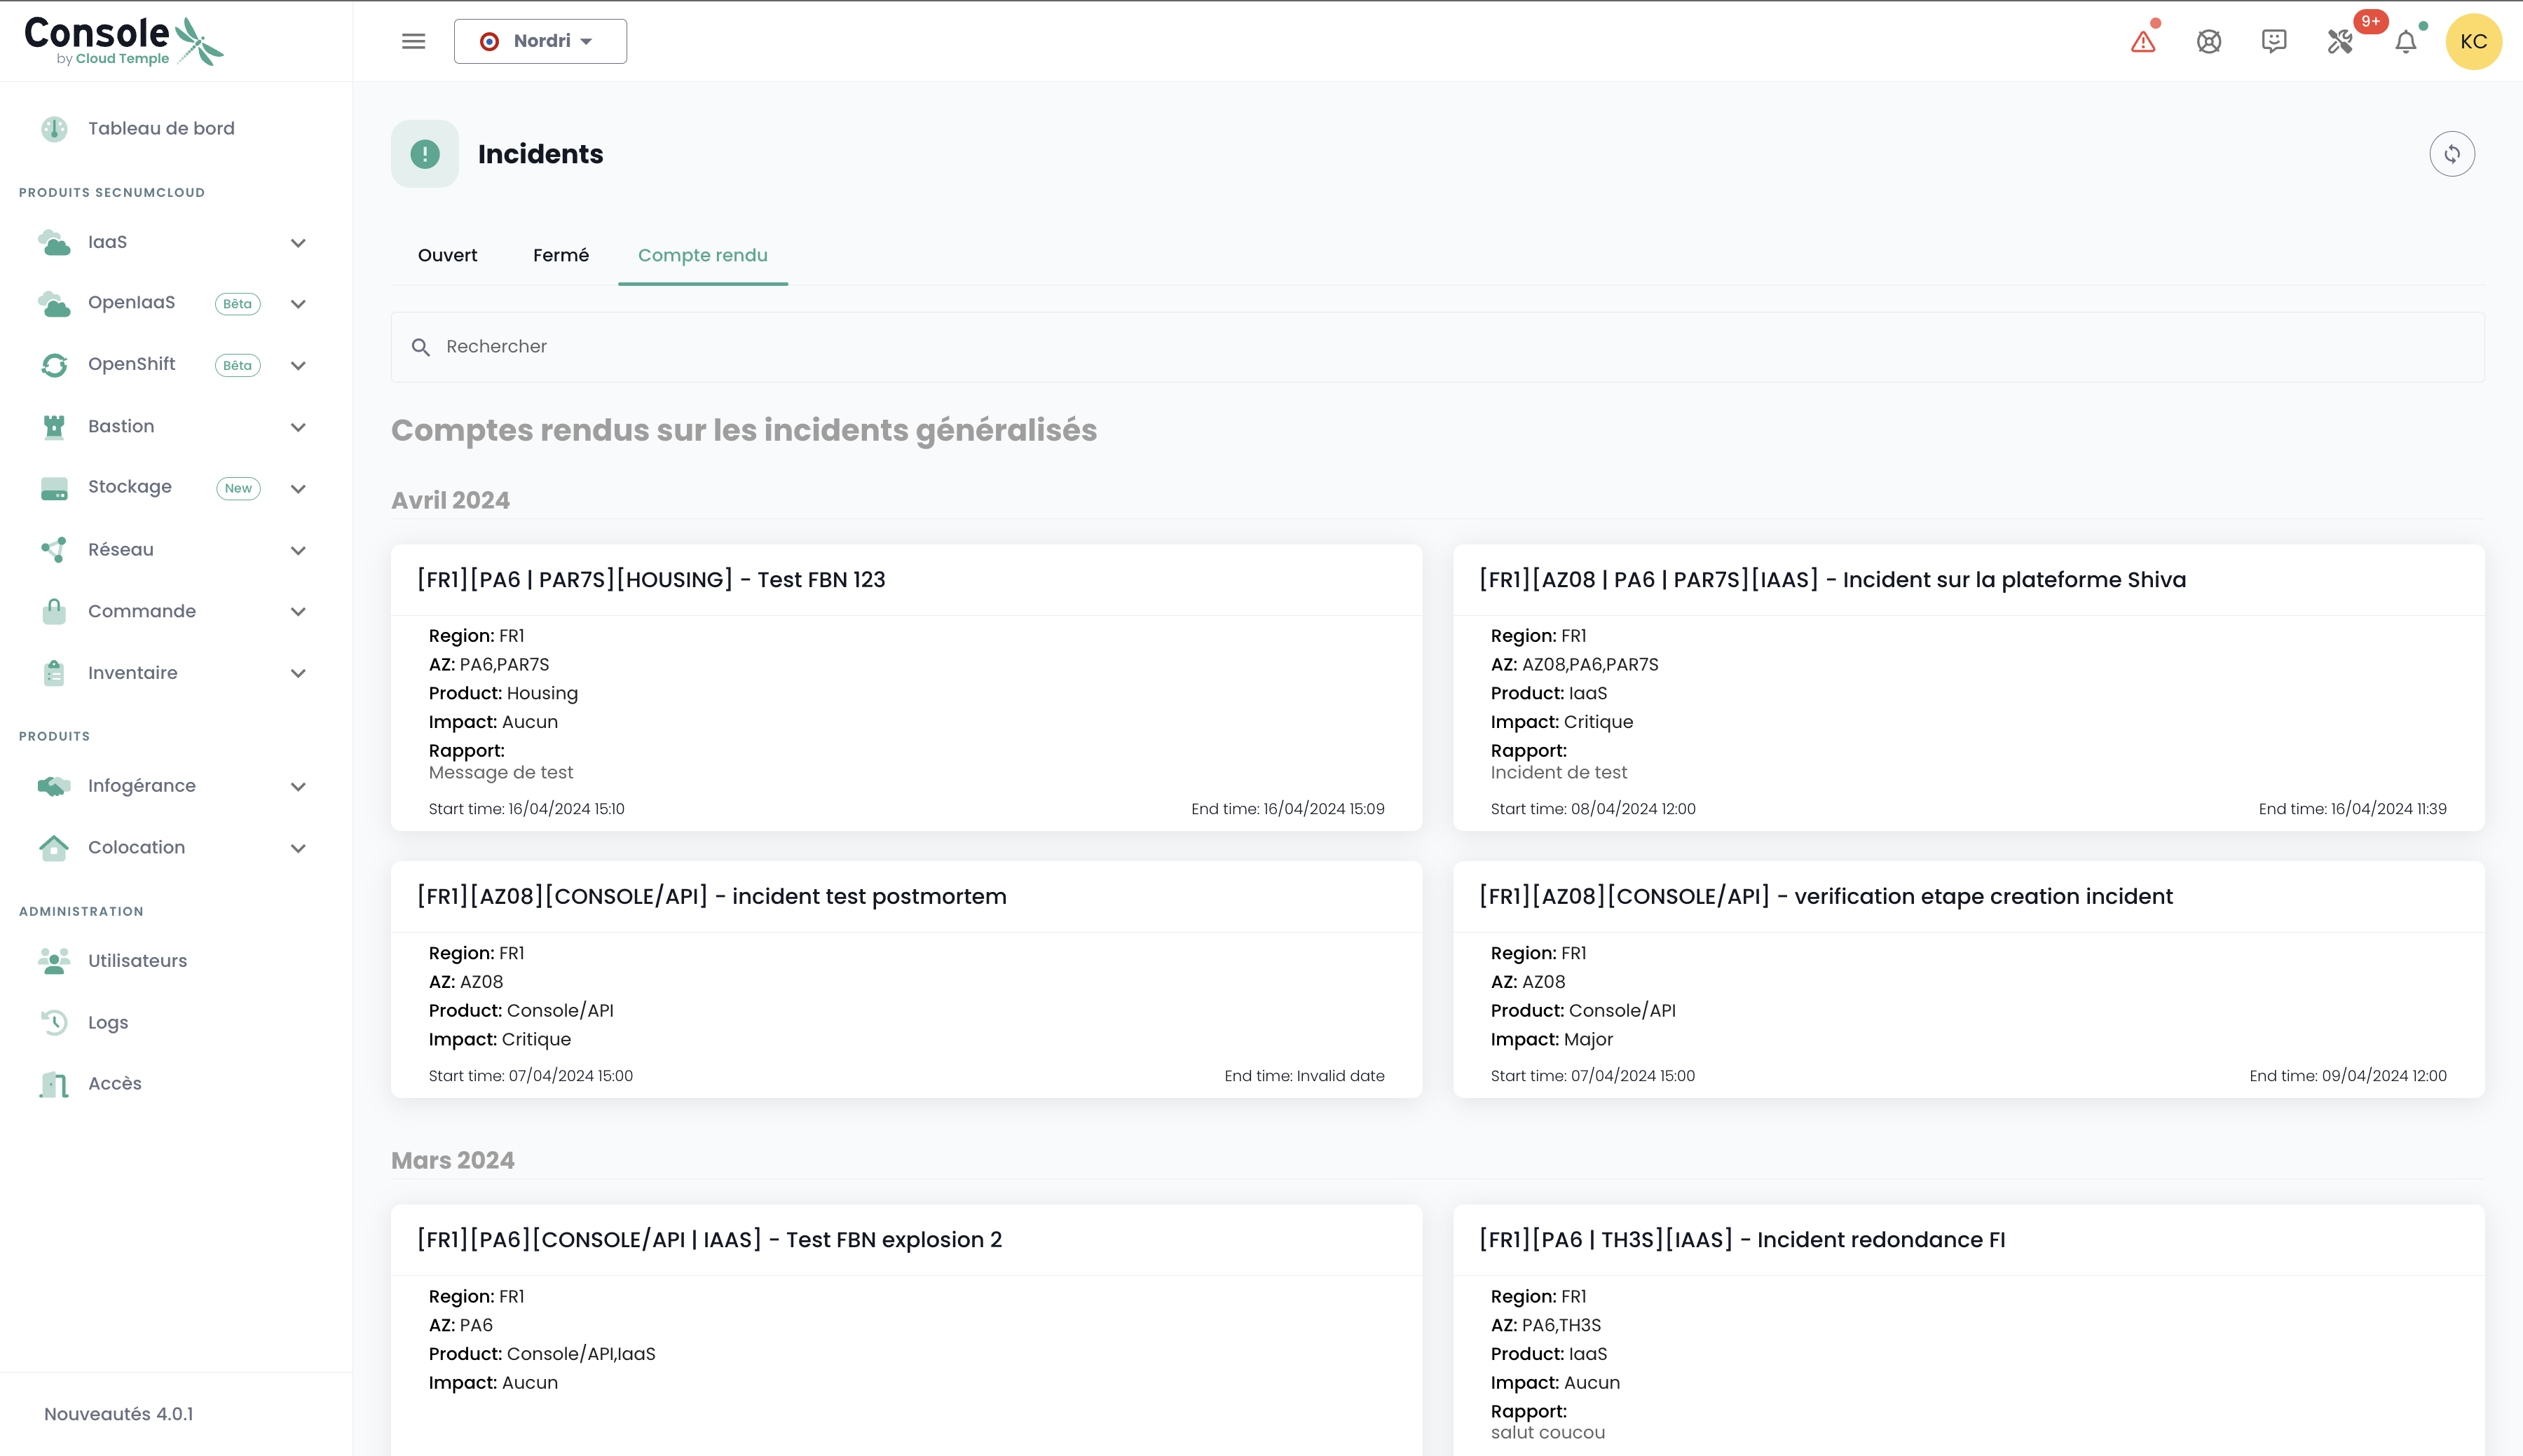Expand the IaaS sidebar section
Screen dimensions: 2523x1456
[x=297, y=243]
